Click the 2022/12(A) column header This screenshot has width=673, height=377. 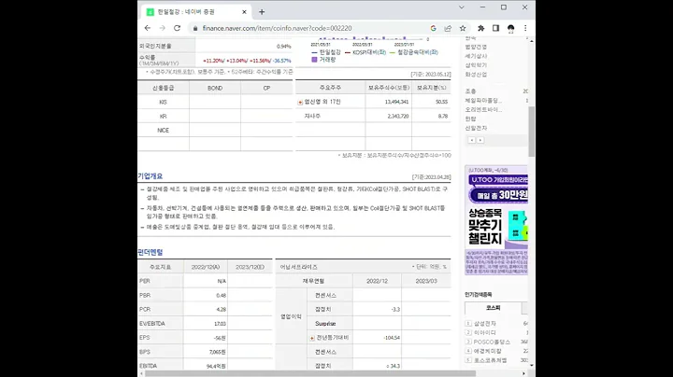coord(206,267)
